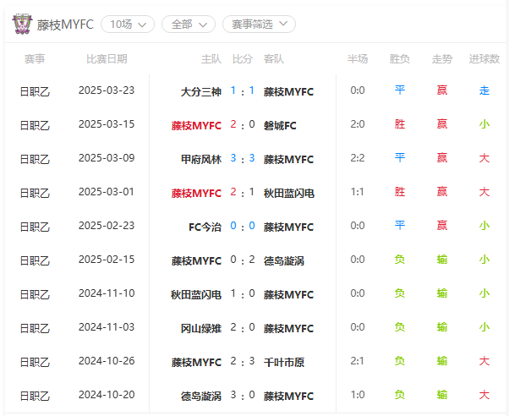Click the 2:0 score against 磐城FC
The image size is (509, 416).
tap(243, 124)
